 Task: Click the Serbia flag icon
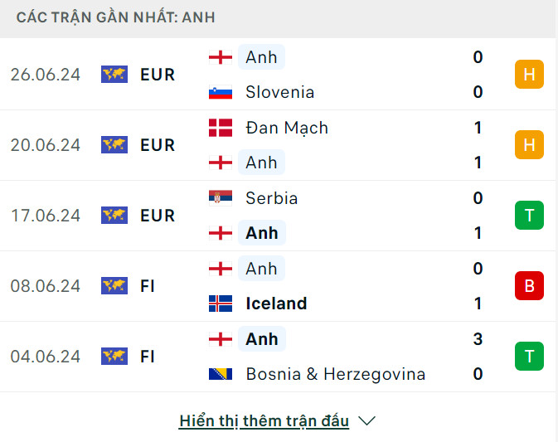point(221,198)
